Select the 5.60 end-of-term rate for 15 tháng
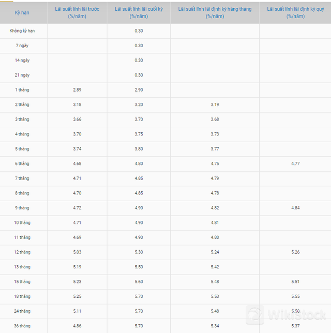331x333 pixels. 139,281
